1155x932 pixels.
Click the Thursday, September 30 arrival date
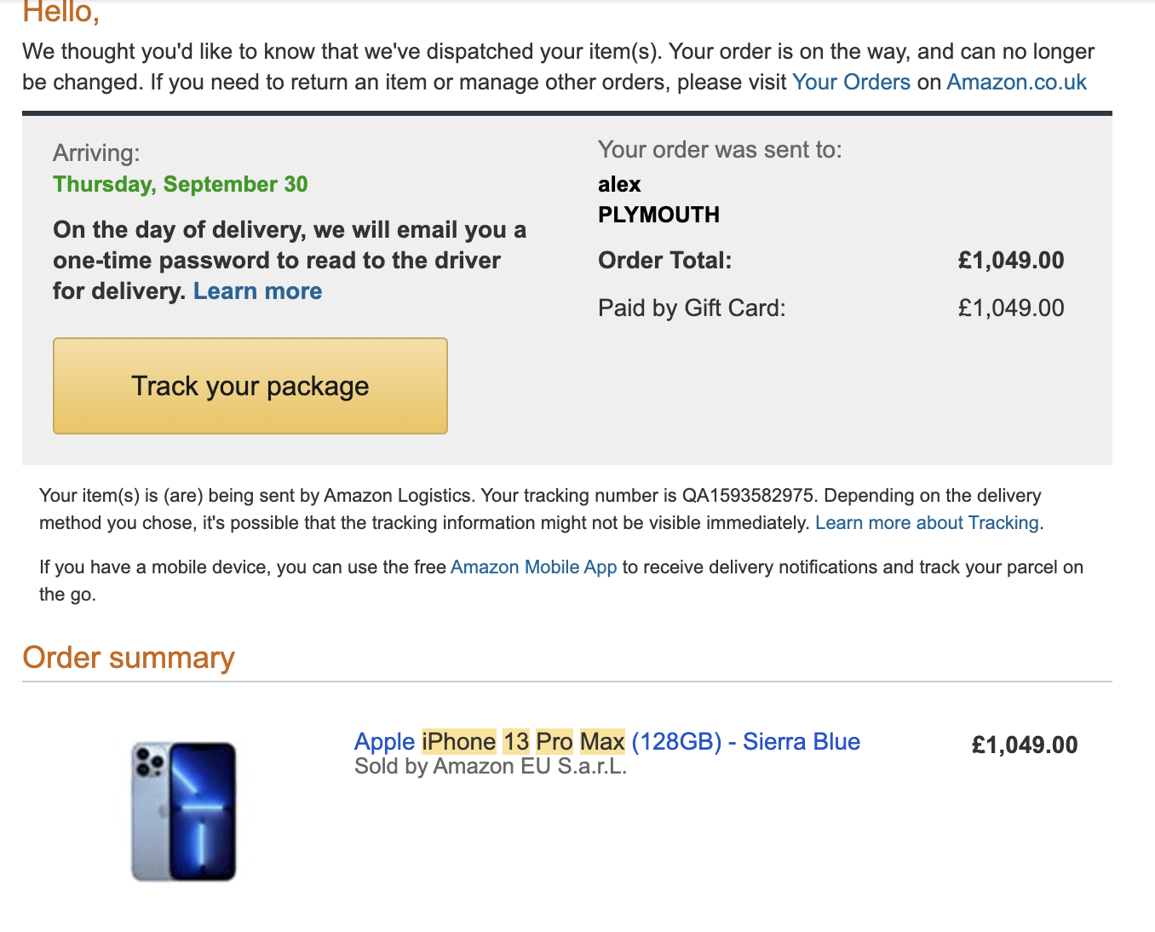point(181,185)
